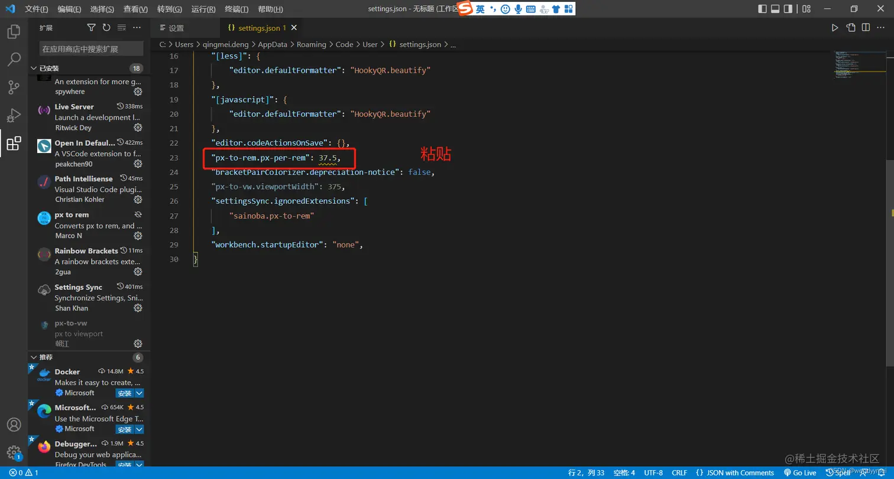Click errors and warnings count in status bar
894x479 pixels.
(24, 473)
